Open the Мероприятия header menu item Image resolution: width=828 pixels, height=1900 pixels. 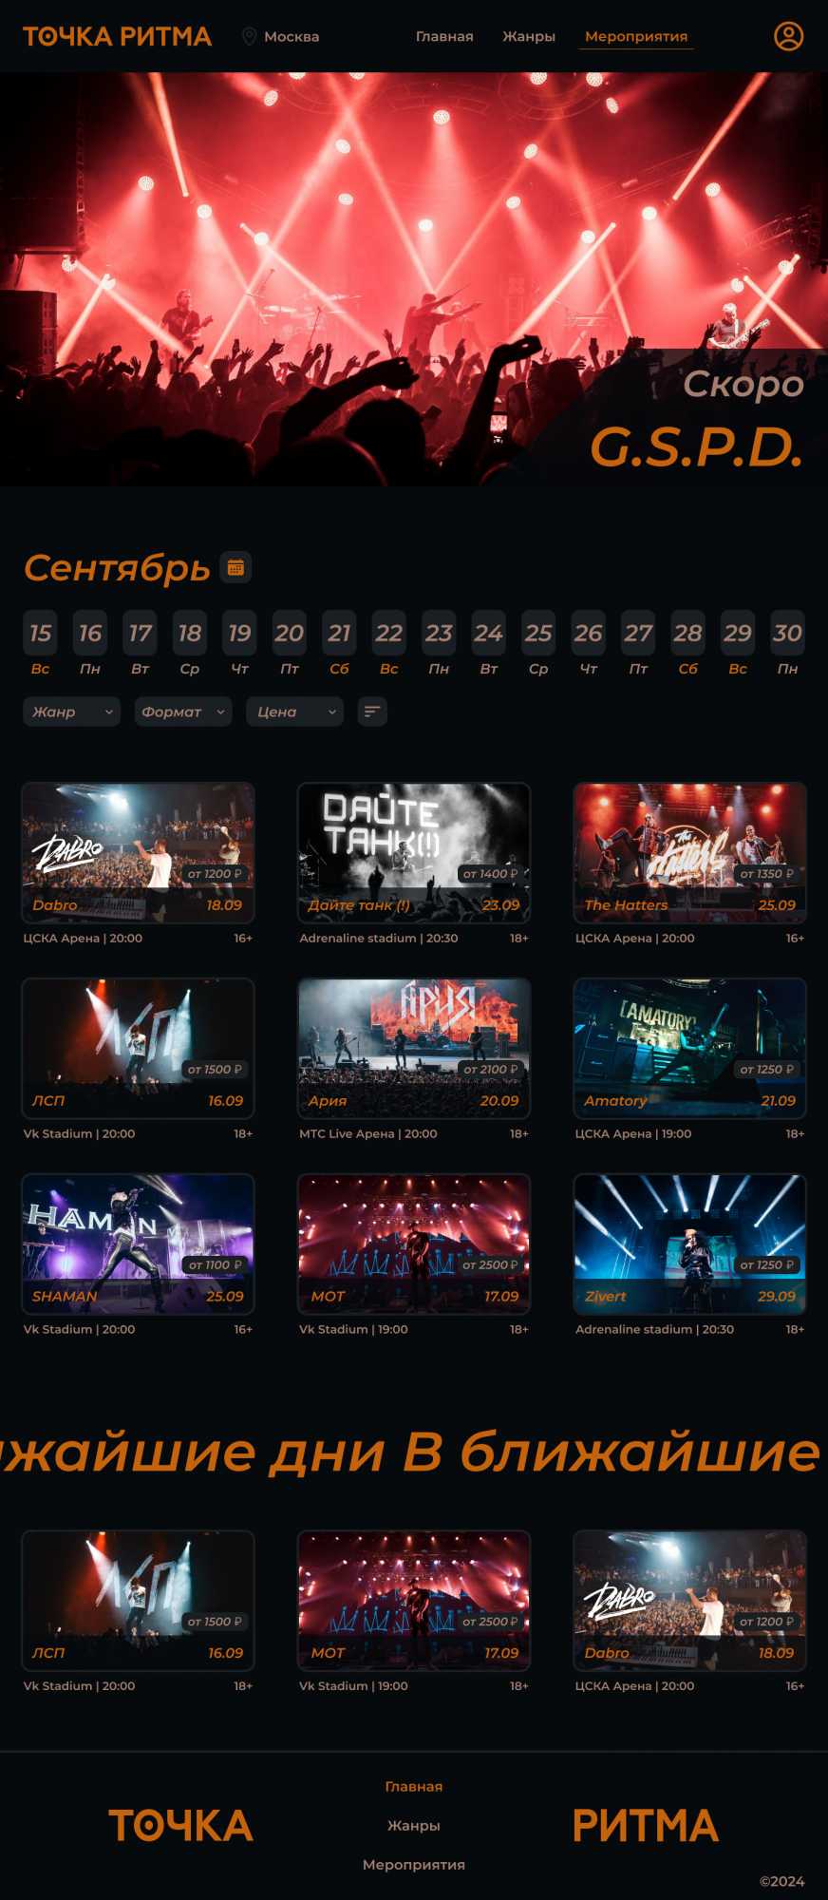tap(636, 37)
